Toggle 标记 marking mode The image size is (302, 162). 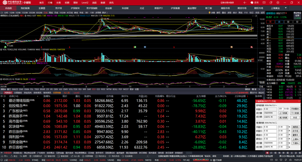pyautogui.click(x=252, y=13)
